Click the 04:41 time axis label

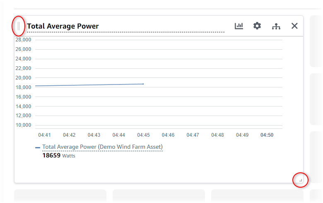44,135
